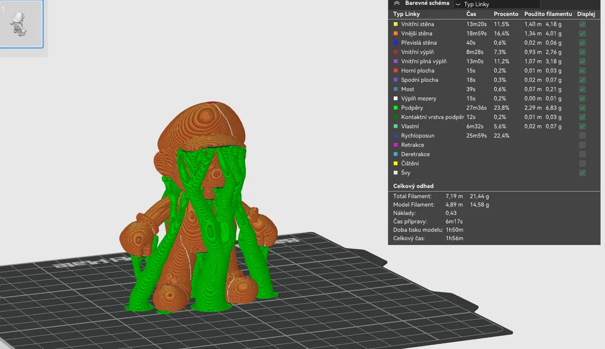Click the Čas column header
The width and height of the screenshot is (605, 349).
click(x=471, y=14)
